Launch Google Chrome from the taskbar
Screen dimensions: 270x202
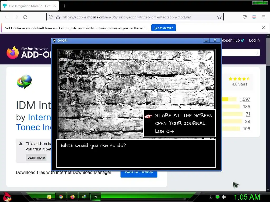[x=61, y=197]
